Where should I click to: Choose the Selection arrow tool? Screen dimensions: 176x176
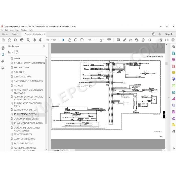tap(63, 40)
